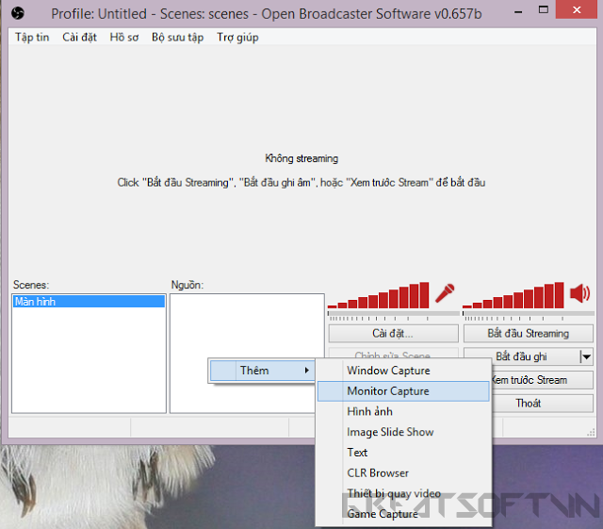Open the Trợ giúp menu

coord(237,38)
